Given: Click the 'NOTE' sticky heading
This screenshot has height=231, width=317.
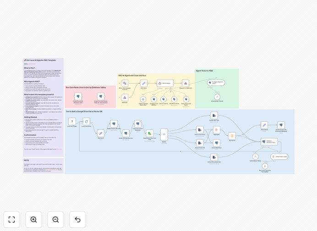Looking at the screenshot, I should 27,160.
